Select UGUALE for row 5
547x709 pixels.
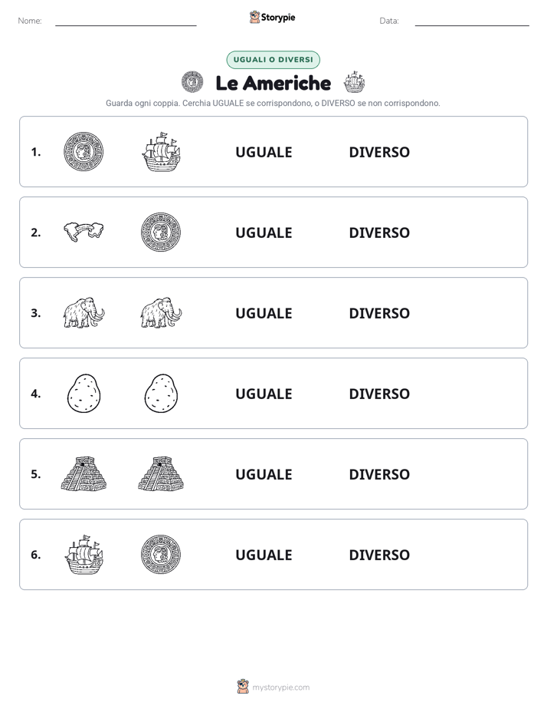point(264,474)
